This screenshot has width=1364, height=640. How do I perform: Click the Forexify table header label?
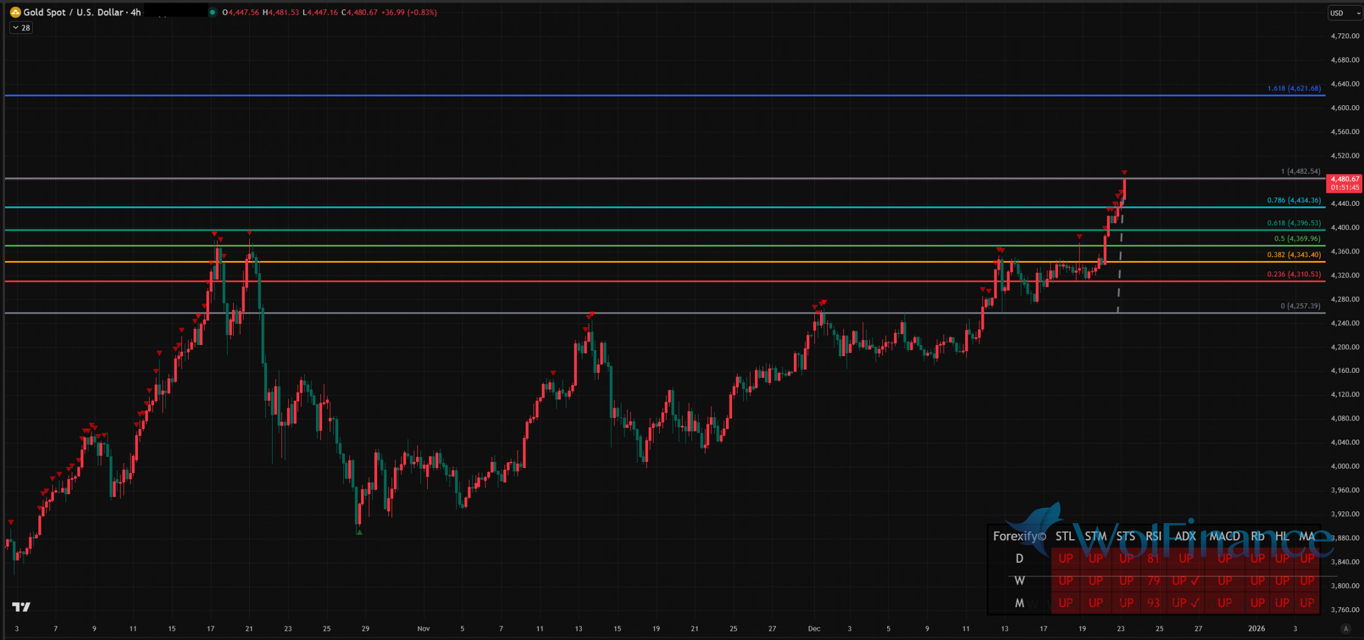(x=1019, y=536)
